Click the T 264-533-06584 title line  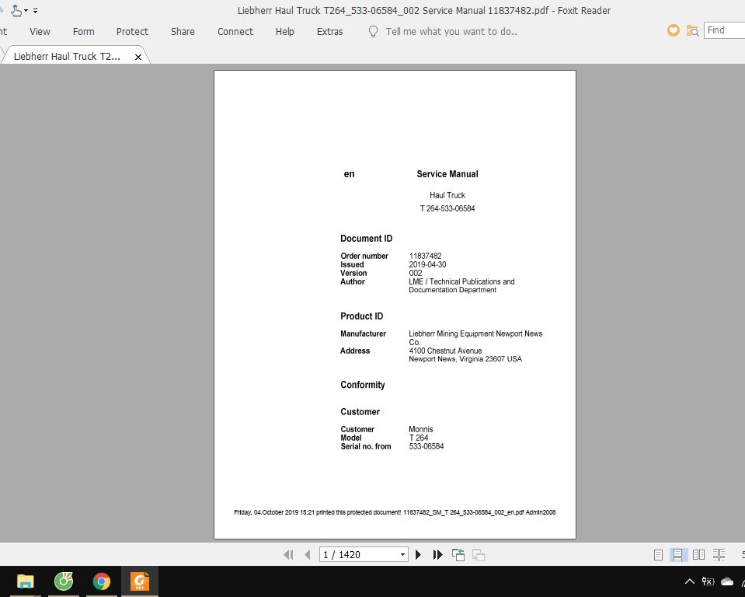447,208
